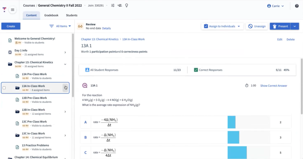Expand the 13B In-Class Work folder
The height and width of the screenshot is (159, 303).
65,112
